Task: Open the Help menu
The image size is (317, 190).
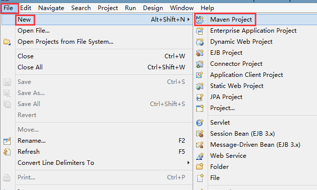Action: click(207, 8)
